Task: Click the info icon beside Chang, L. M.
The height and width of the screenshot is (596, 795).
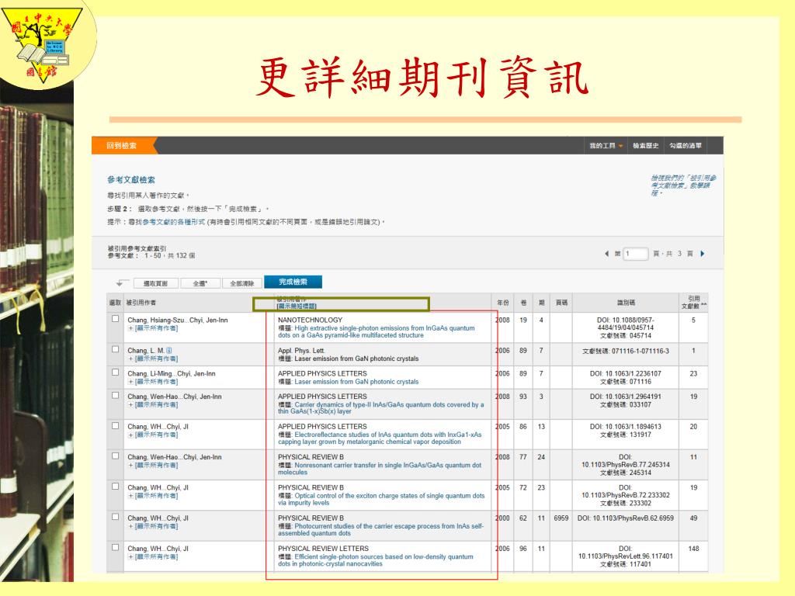Action: pos(169,351)
